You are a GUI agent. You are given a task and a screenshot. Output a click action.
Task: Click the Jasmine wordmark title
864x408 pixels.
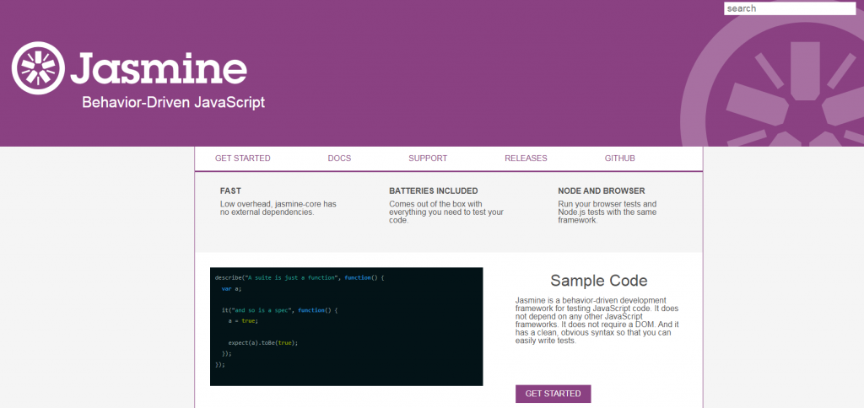159,68
